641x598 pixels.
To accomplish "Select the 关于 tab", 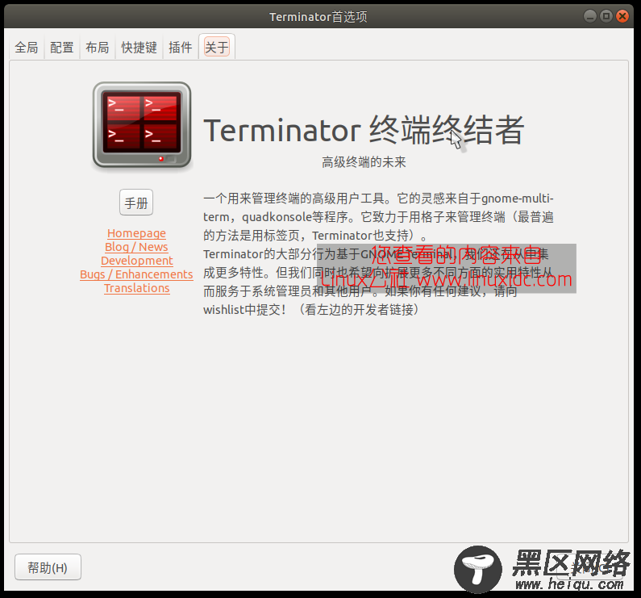I will point(217,48).
